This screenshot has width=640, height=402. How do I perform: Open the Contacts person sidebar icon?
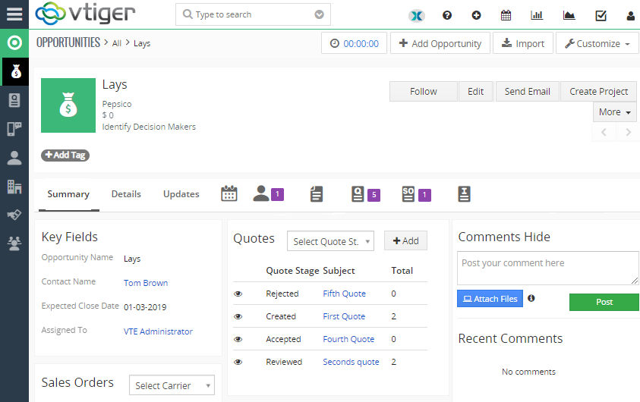[14, 158]
